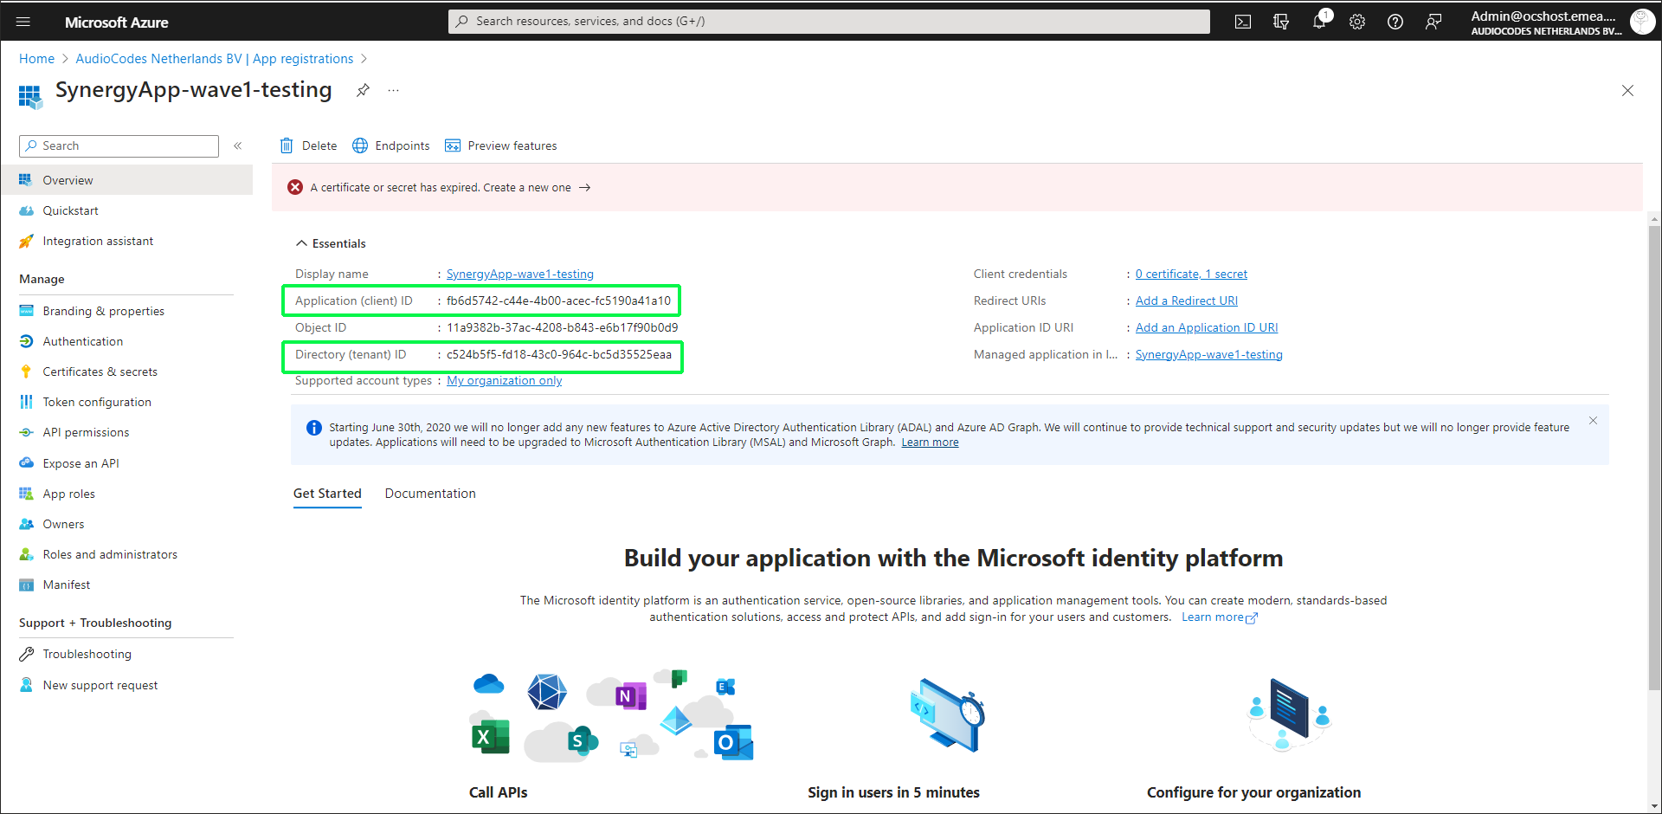Click the Object ID value
Viewport: 1662px width, 814px height.
563,327
